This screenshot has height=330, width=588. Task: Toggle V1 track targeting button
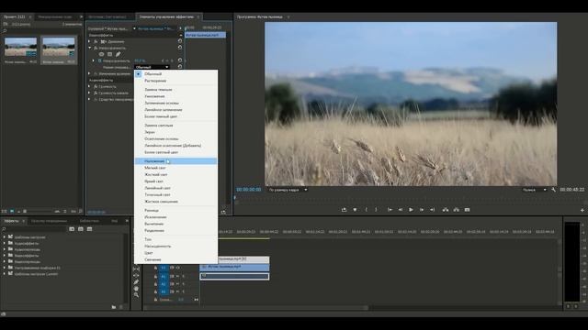164,268
